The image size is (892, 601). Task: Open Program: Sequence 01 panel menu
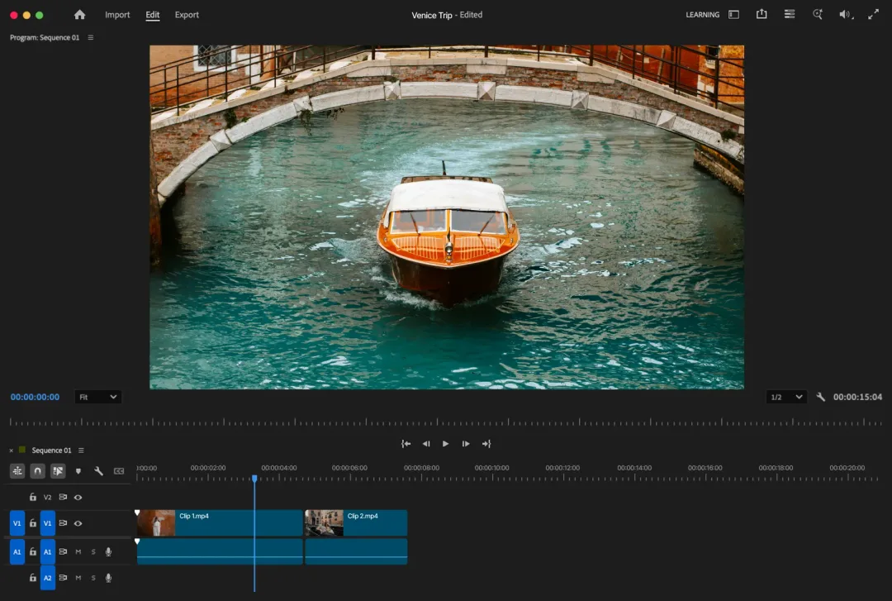click(x=91, y=37)
